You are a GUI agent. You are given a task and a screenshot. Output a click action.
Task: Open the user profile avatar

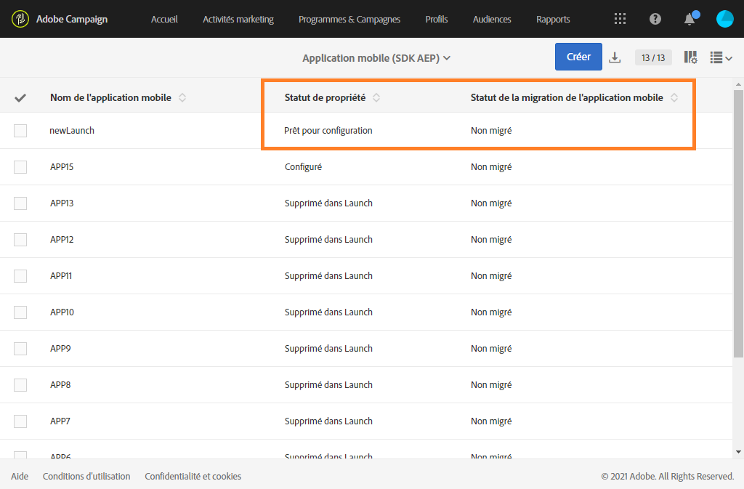[724, 19]
